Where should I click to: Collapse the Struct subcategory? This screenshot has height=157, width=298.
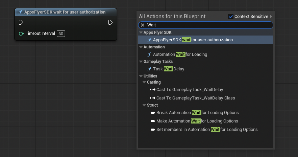click(x=144, y=105)
